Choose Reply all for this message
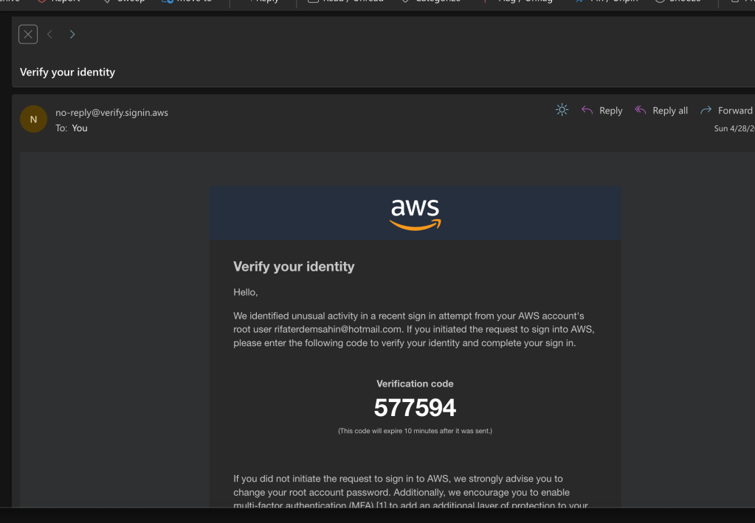The width and height of the screenshot is (755, 523). pos(661,111)
